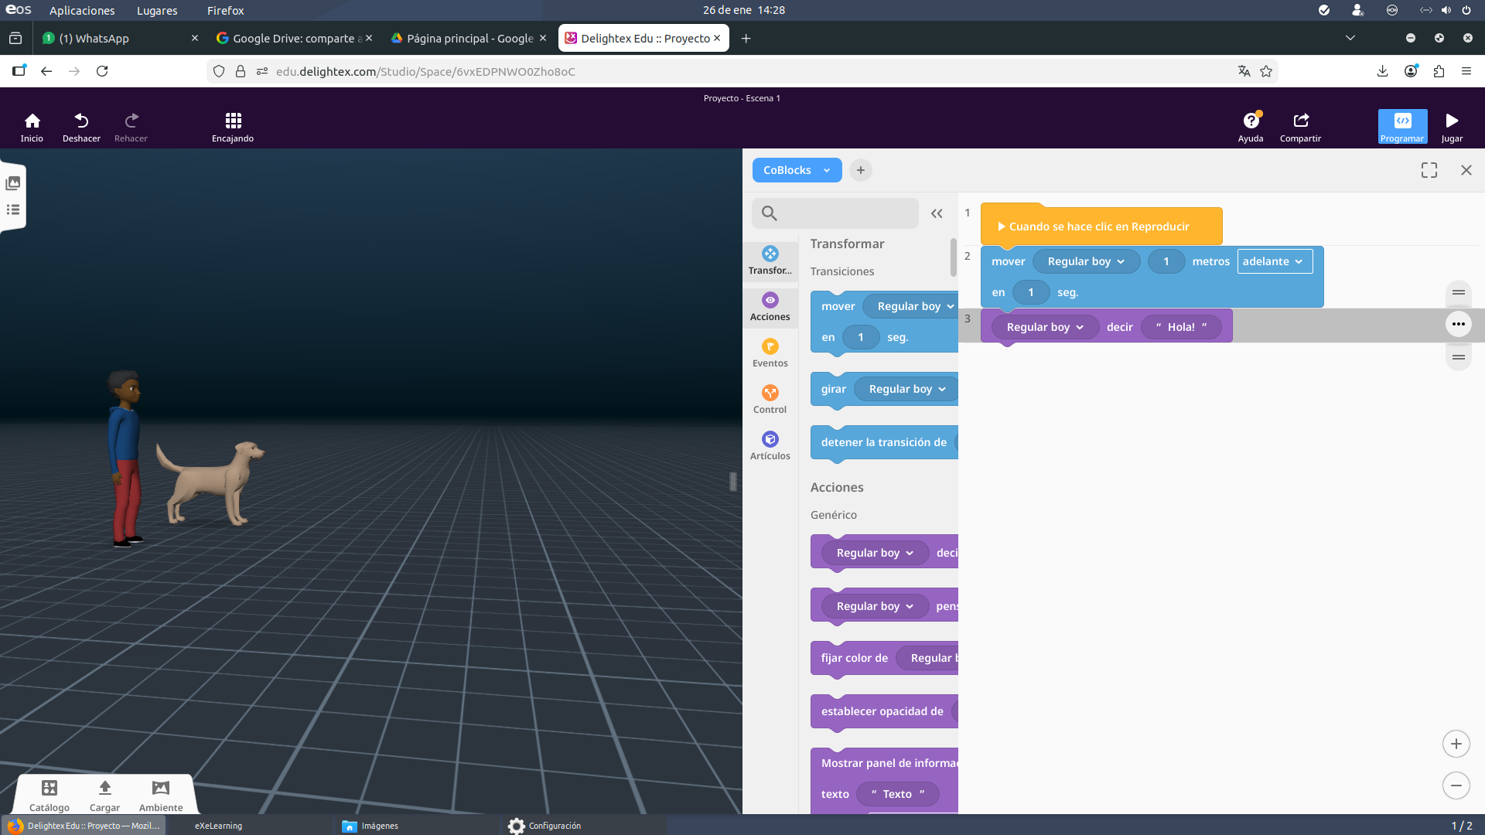
Task: Open the CoBlocks script dropdown
Action: coord(796,170)
